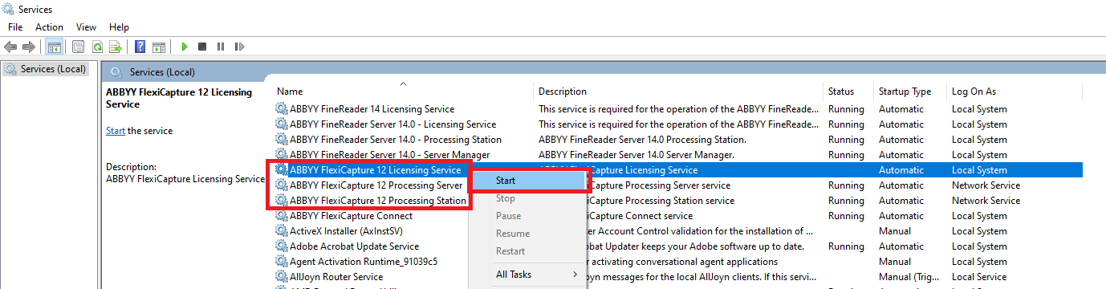Click the Refresh toolbar icon
Viewport: 1106px width, 289px height.
97,47
